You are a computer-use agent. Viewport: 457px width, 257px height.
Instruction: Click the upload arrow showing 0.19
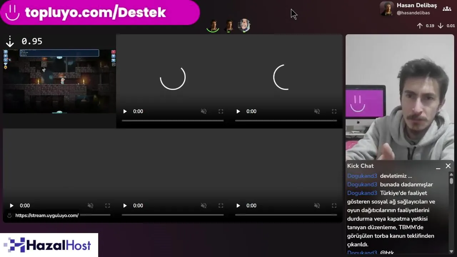point(420,26)
